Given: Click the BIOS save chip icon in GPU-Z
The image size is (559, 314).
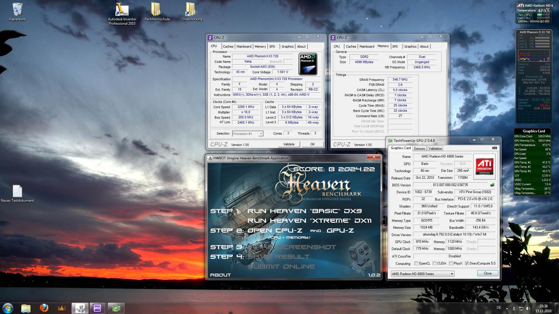Looking at the screenshot, I should click(x=492, y=185).
